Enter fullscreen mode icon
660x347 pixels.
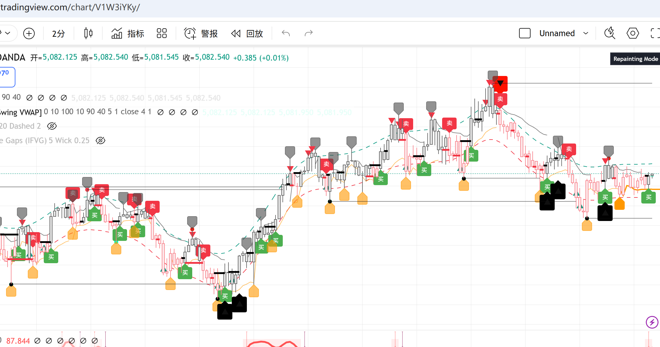coord(655,33)
